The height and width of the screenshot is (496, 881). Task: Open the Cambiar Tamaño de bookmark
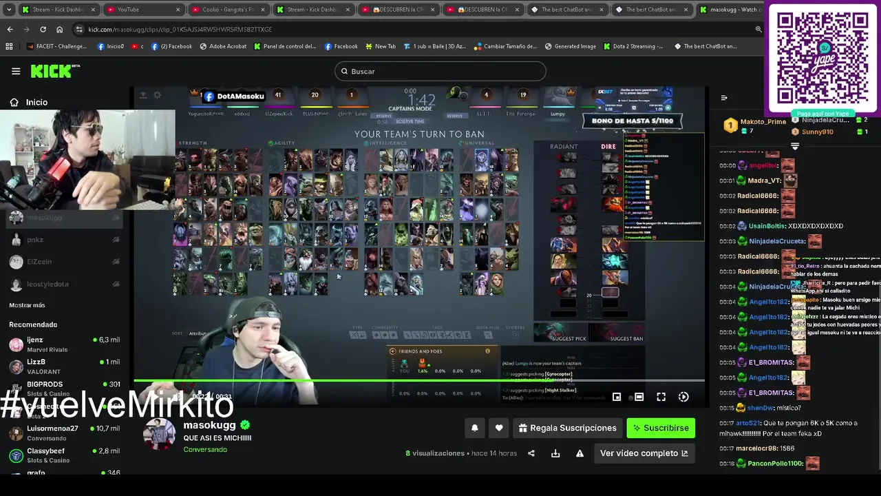coord(505,46)
